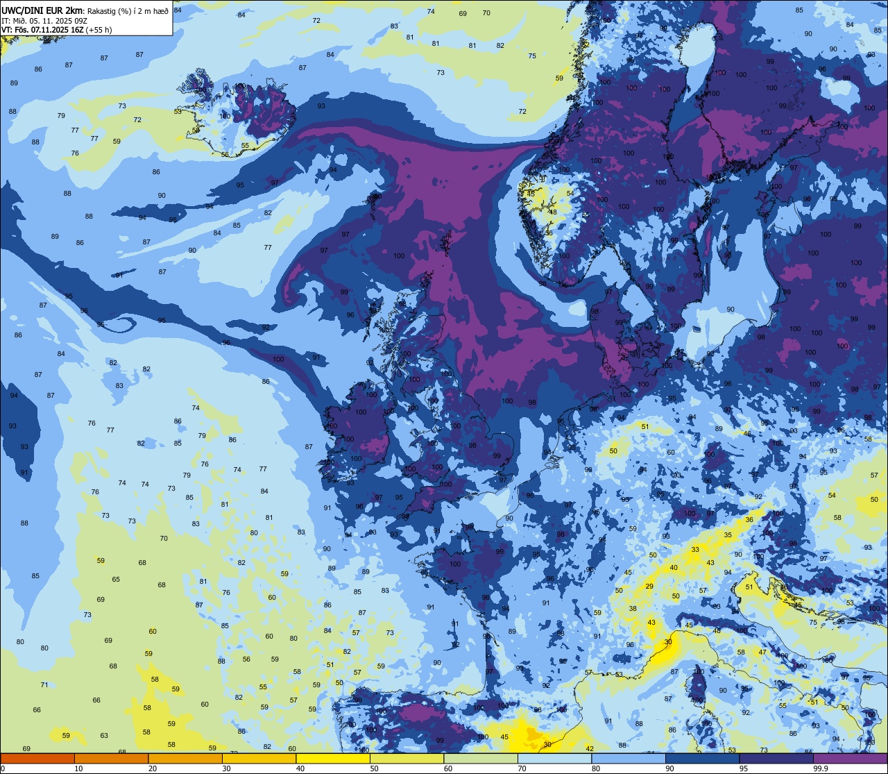Click the yellow-green 60–70 legend swatch
This screenshot has width=888, height=774.
pyautogui.click(x=481, y=758)
